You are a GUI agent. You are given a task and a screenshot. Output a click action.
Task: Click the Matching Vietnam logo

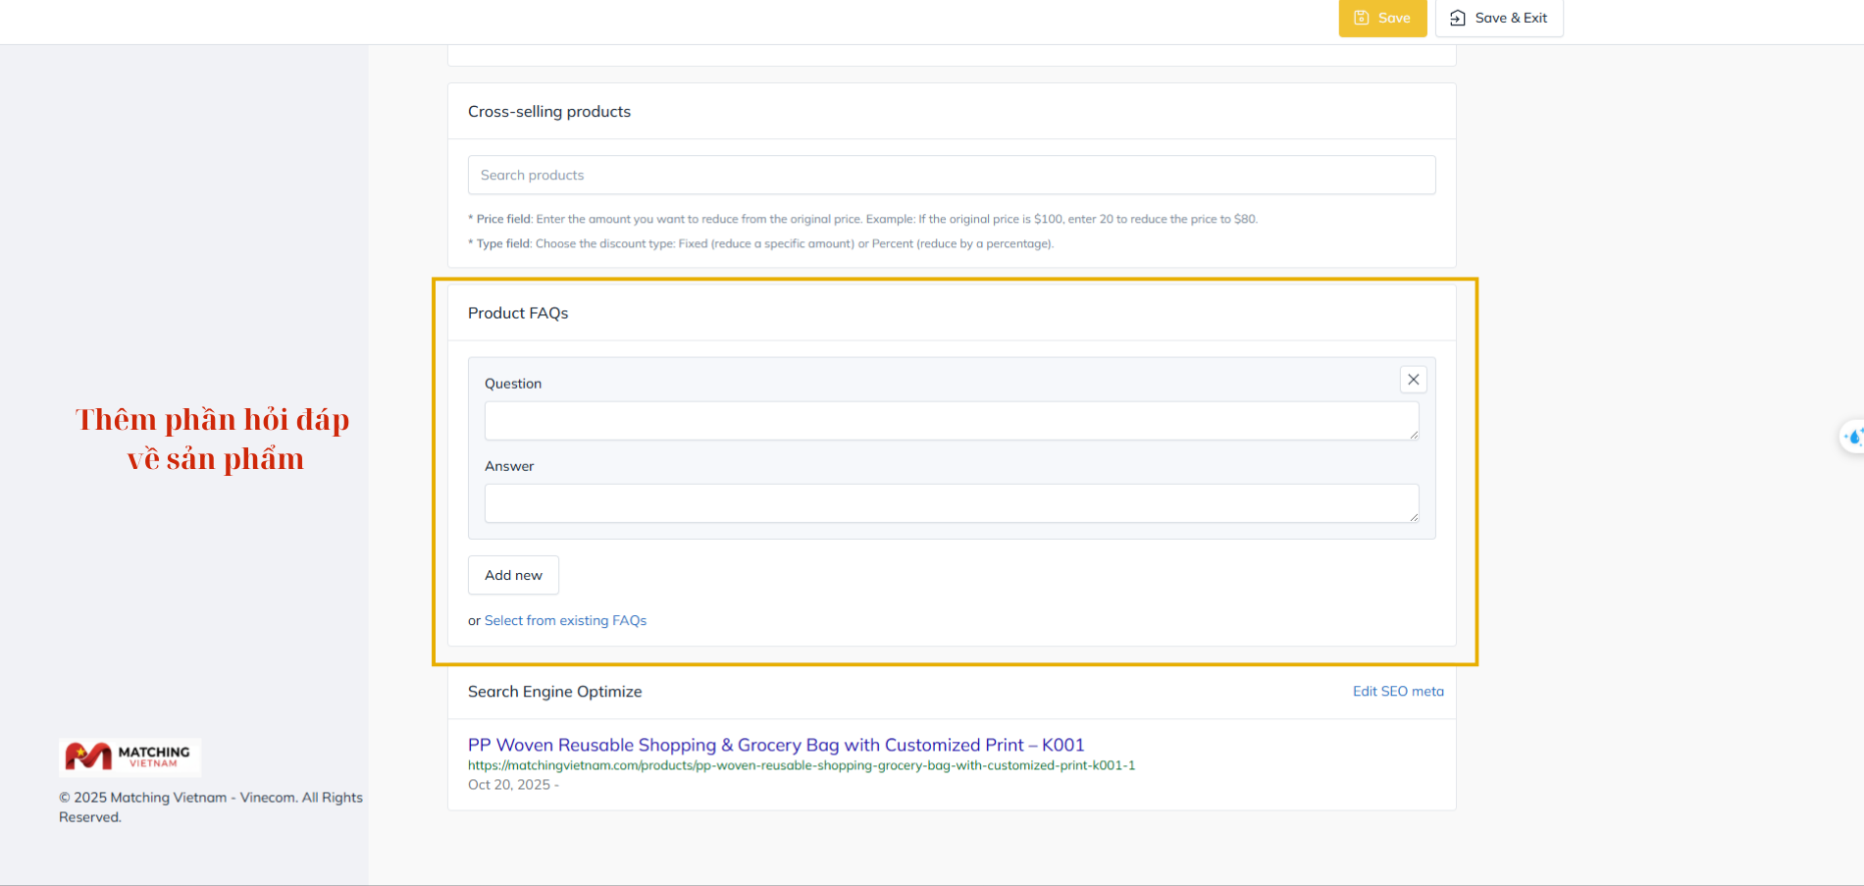point(129,756)
